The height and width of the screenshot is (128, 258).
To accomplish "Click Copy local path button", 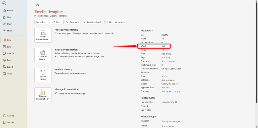I will coord(92,22).
